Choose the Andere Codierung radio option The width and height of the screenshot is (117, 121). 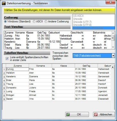(x=46, y=22)
